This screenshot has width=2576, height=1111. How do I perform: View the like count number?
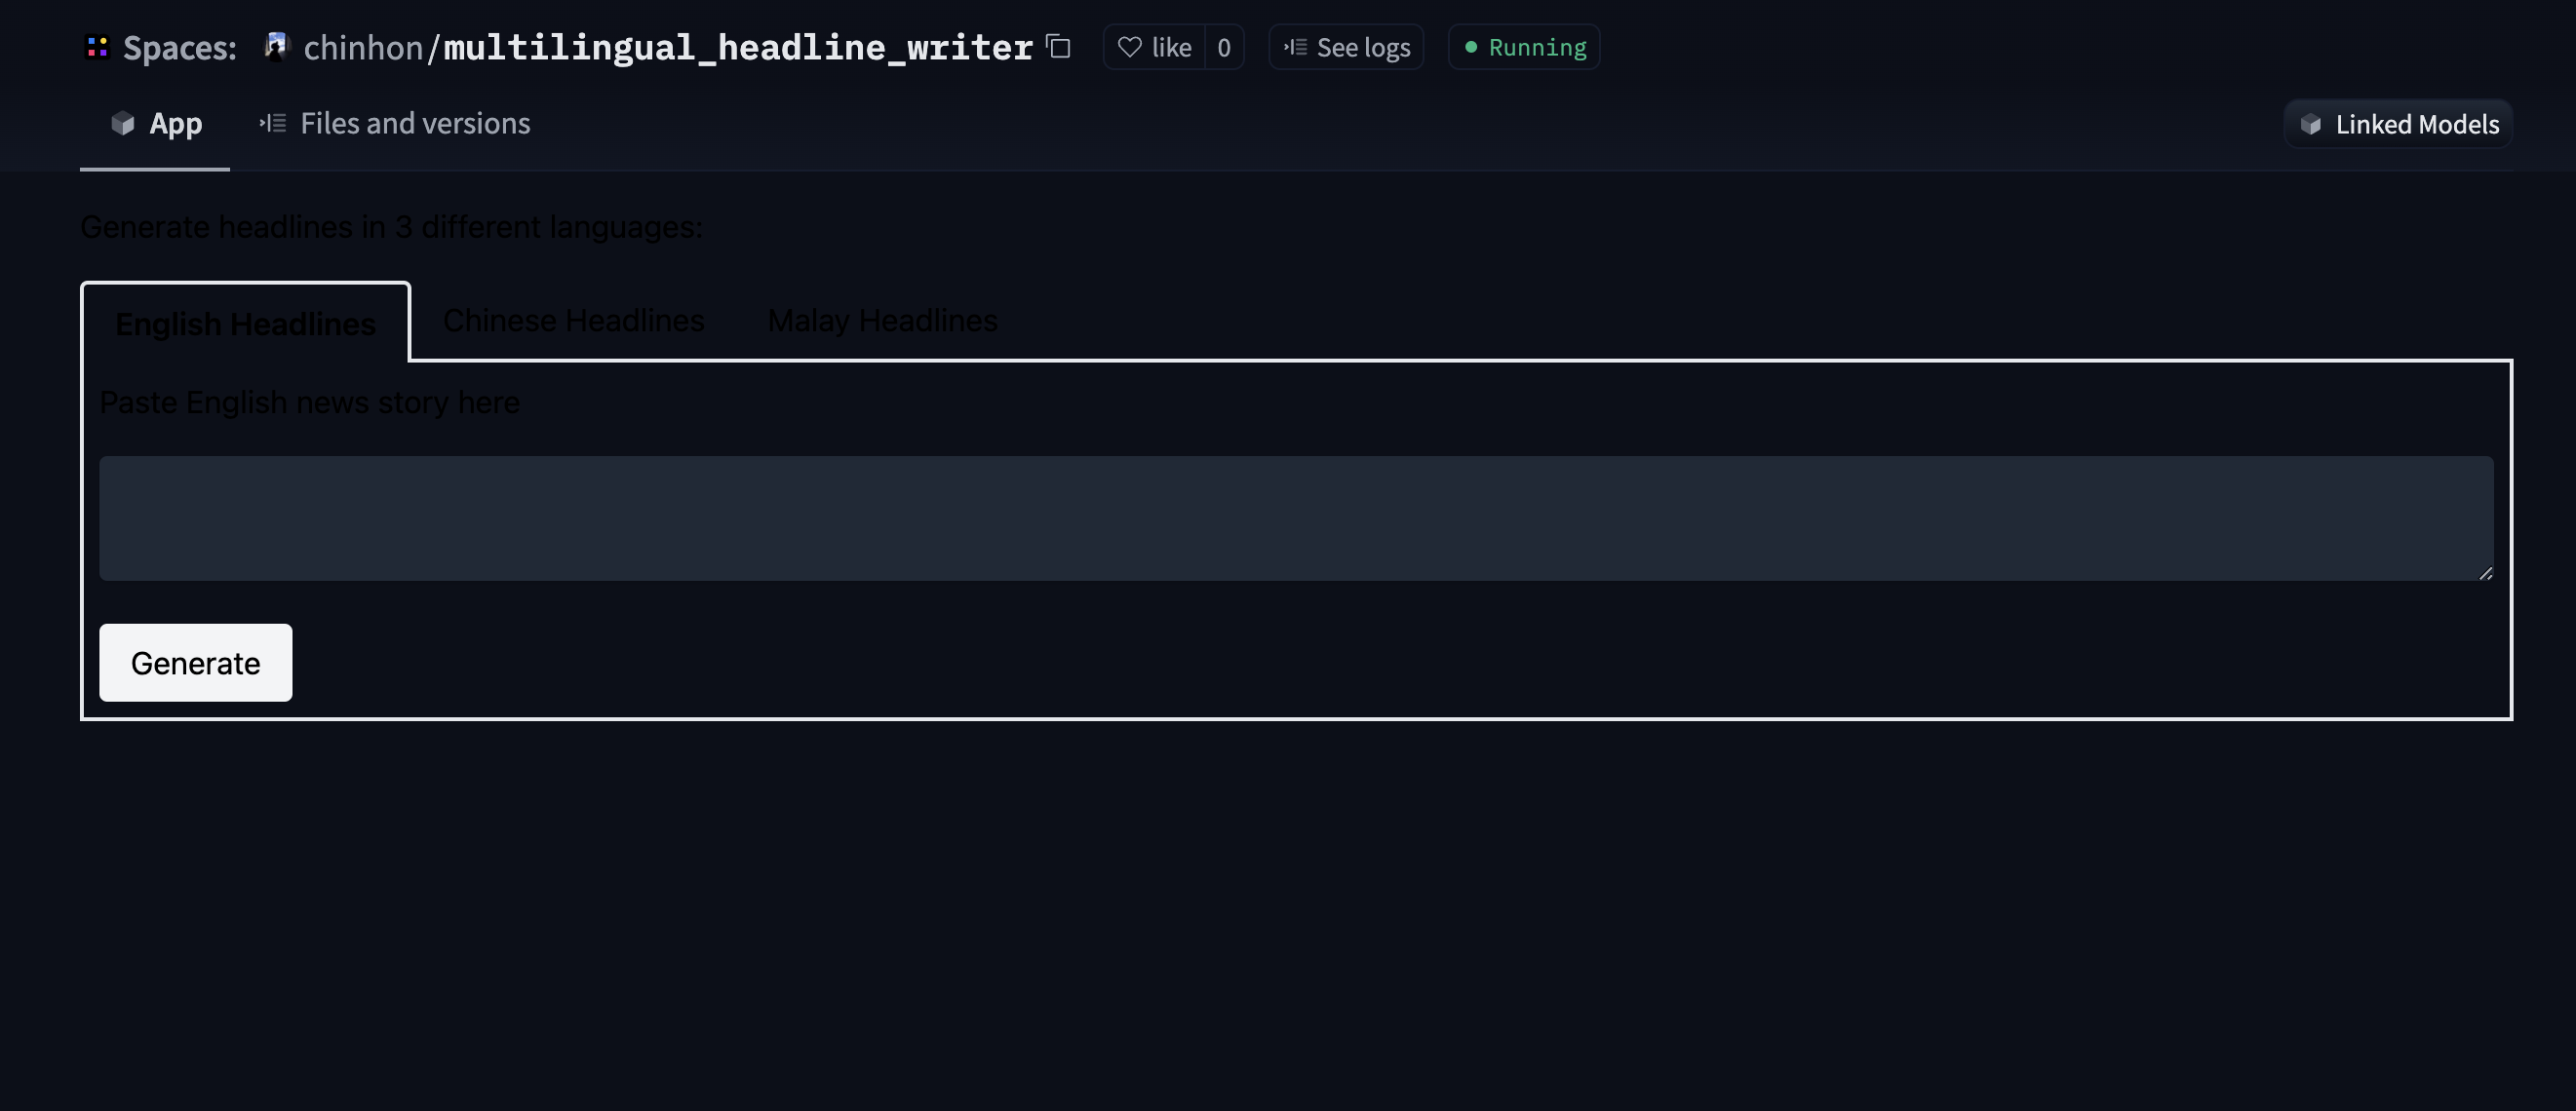point(1224,46)
